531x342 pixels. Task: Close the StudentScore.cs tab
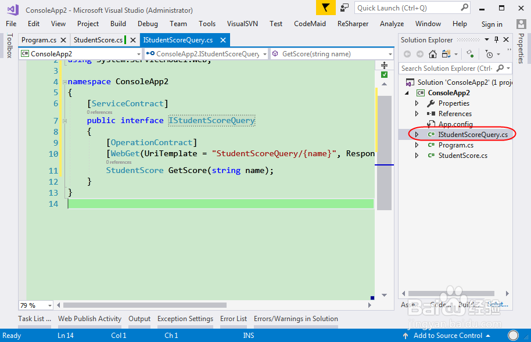133,40
